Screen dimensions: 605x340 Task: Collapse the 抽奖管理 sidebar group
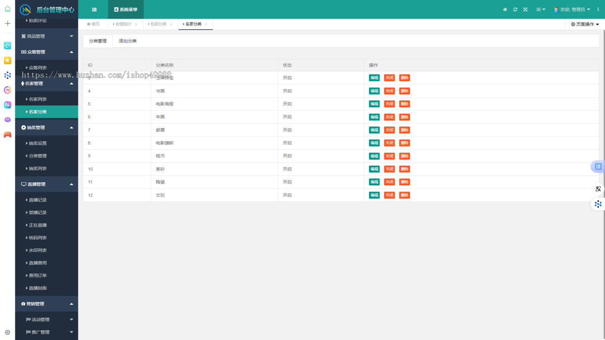tap(47, 127)
